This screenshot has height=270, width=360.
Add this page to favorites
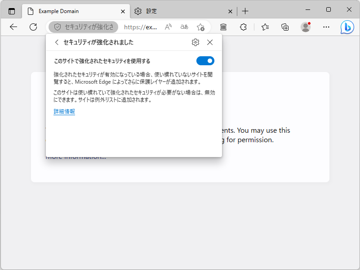point(201,27)
